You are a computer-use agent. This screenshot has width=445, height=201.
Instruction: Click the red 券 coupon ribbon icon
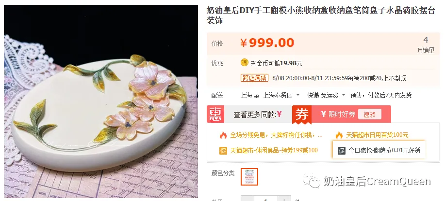tap(302, 115)
